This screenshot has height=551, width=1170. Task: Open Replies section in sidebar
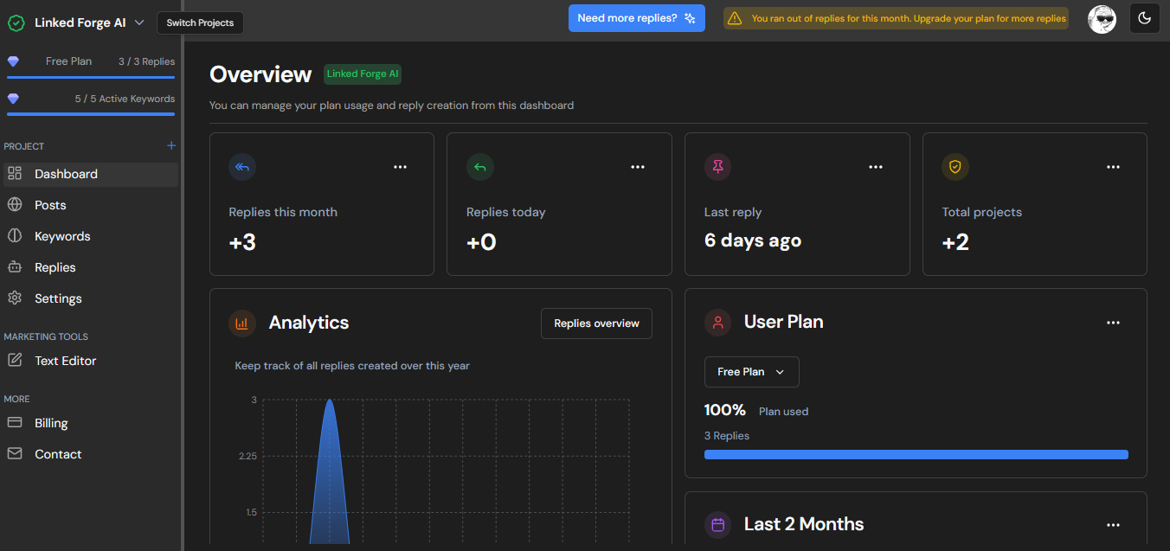coord(91,267)
